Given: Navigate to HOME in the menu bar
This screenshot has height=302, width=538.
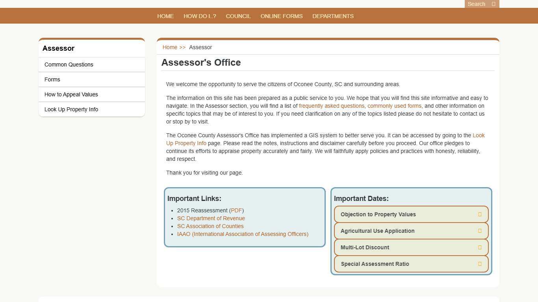Looking at the screenshot, I should pos(165,16).
